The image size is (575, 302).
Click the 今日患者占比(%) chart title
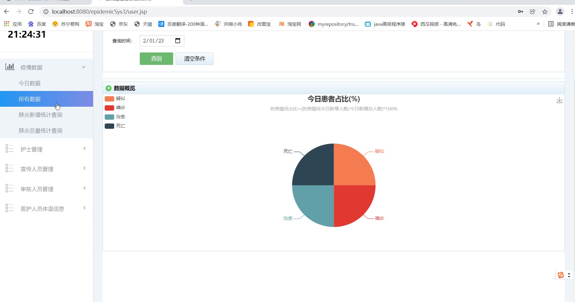(x=334, y=99)
